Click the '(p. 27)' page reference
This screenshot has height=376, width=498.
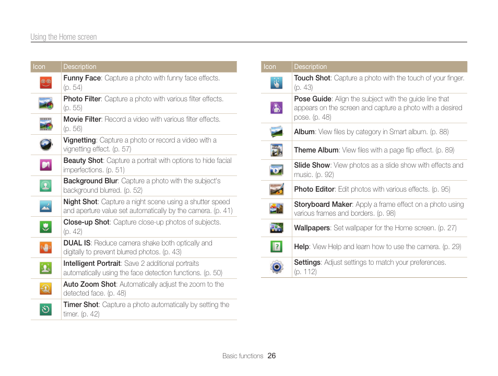[x=447, y=228]
